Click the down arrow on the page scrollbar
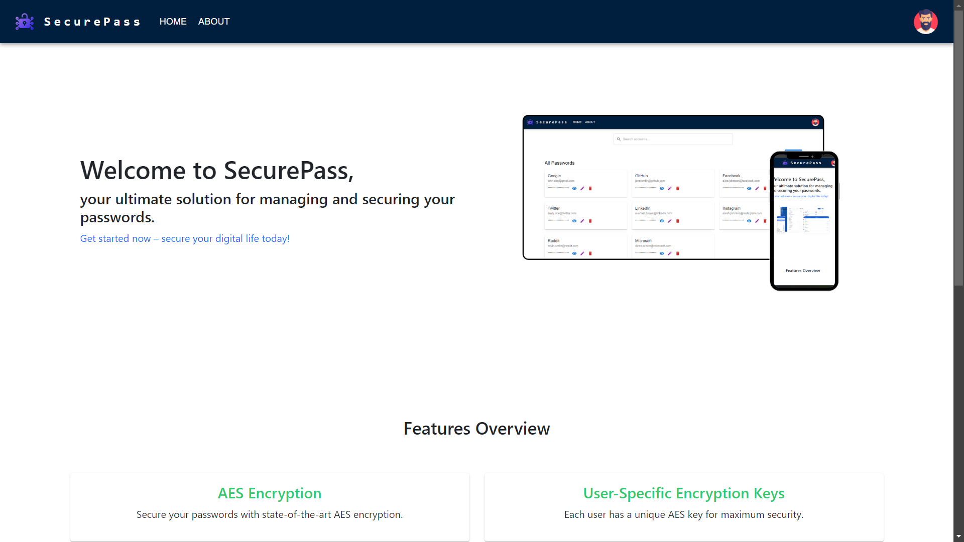This screenshot has height=542, width=964. [958, 536]
